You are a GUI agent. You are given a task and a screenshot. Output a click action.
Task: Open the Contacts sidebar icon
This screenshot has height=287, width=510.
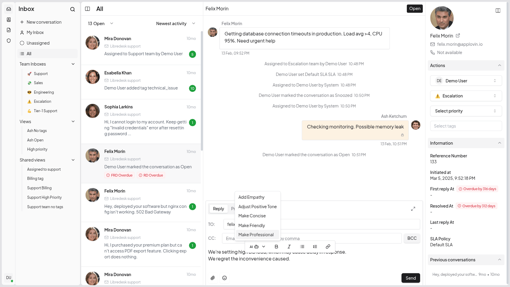[x=8, y=19]
